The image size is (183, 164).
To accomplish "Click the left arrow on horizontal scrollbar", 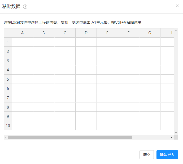I will point(6,137).
